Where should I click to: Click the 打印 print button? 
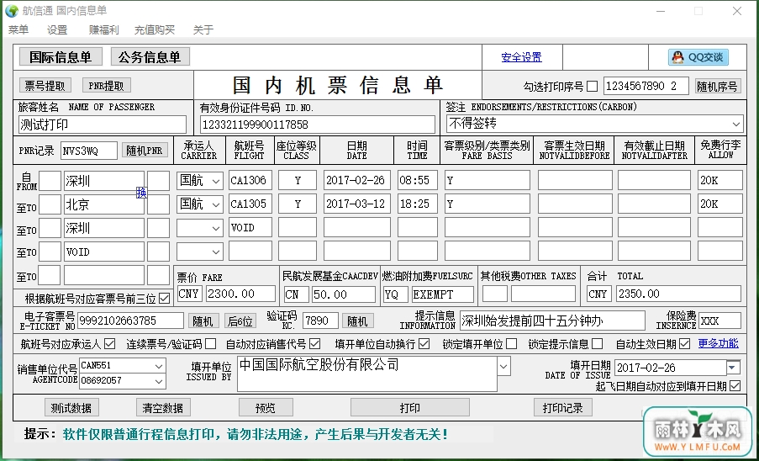(x=410, y=408)
